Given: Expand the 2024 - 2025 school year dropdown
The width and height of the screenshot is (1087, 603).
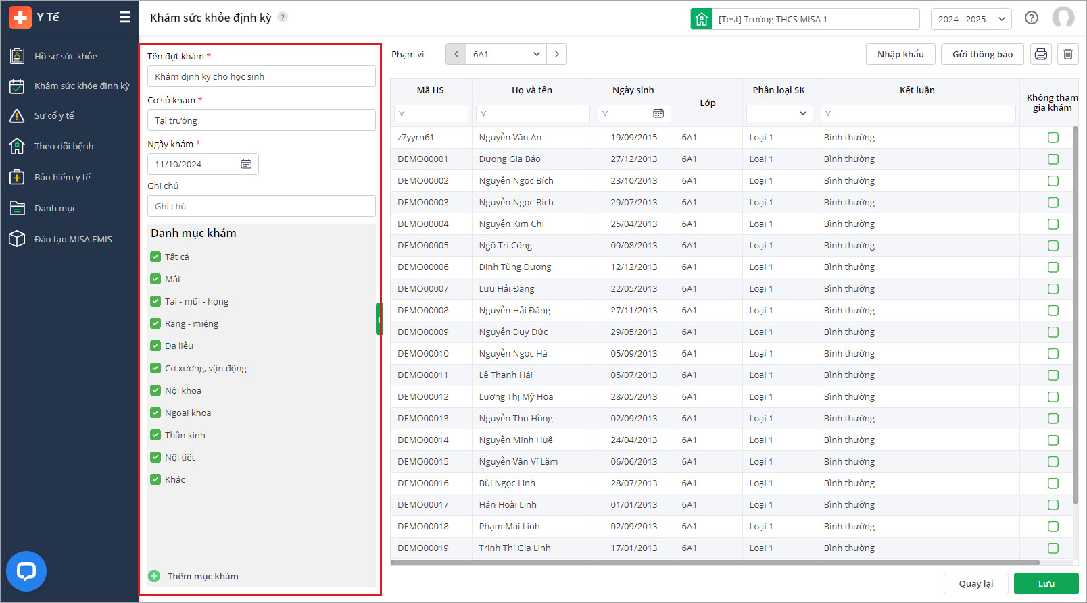Looking at the screenshot, I should coord(970,19).
